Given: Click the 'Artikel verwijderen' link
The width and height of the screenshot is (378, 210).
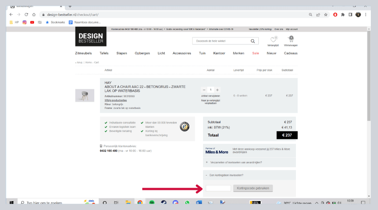Looking at the screenshot, I should (x=211, y=96).
